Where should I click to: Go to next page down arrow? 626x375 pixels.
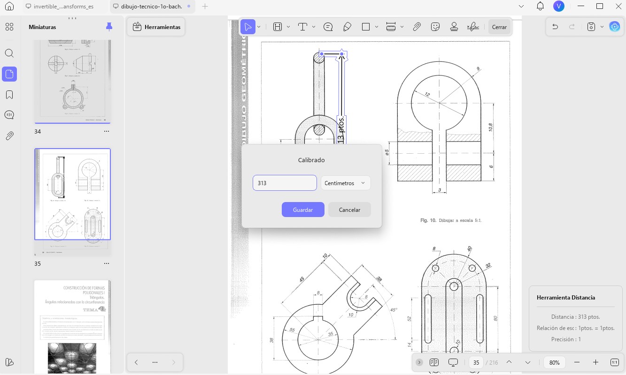528,362
